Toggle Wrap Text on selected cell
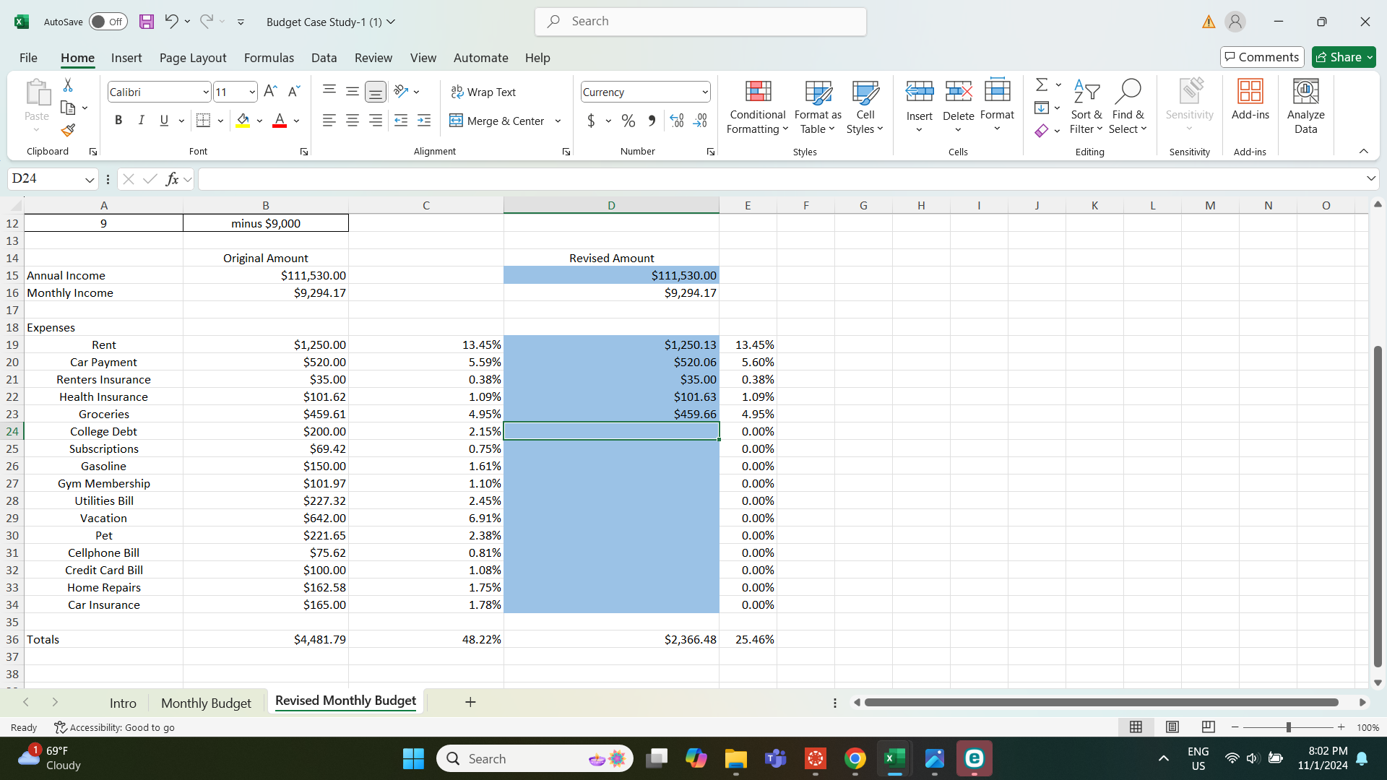1387x780 pixels. point(483,92)
